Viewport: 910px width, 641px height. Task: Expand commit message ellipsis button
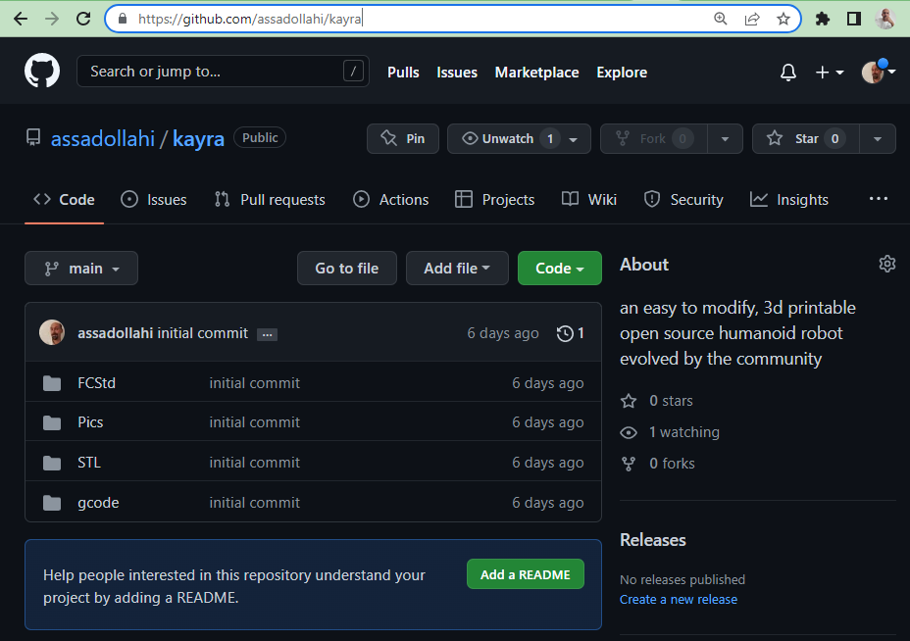point(267,335)
